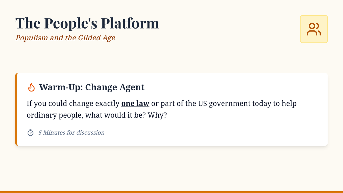
Task: Click '5 Minutes for discussion' text
Action: pyautogui.click(x=71, y=133)
